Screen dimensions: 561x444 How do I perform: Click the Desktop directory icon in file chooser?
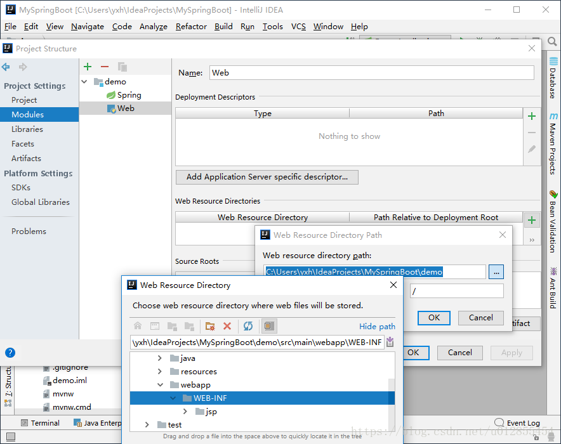tap(155, 326)
